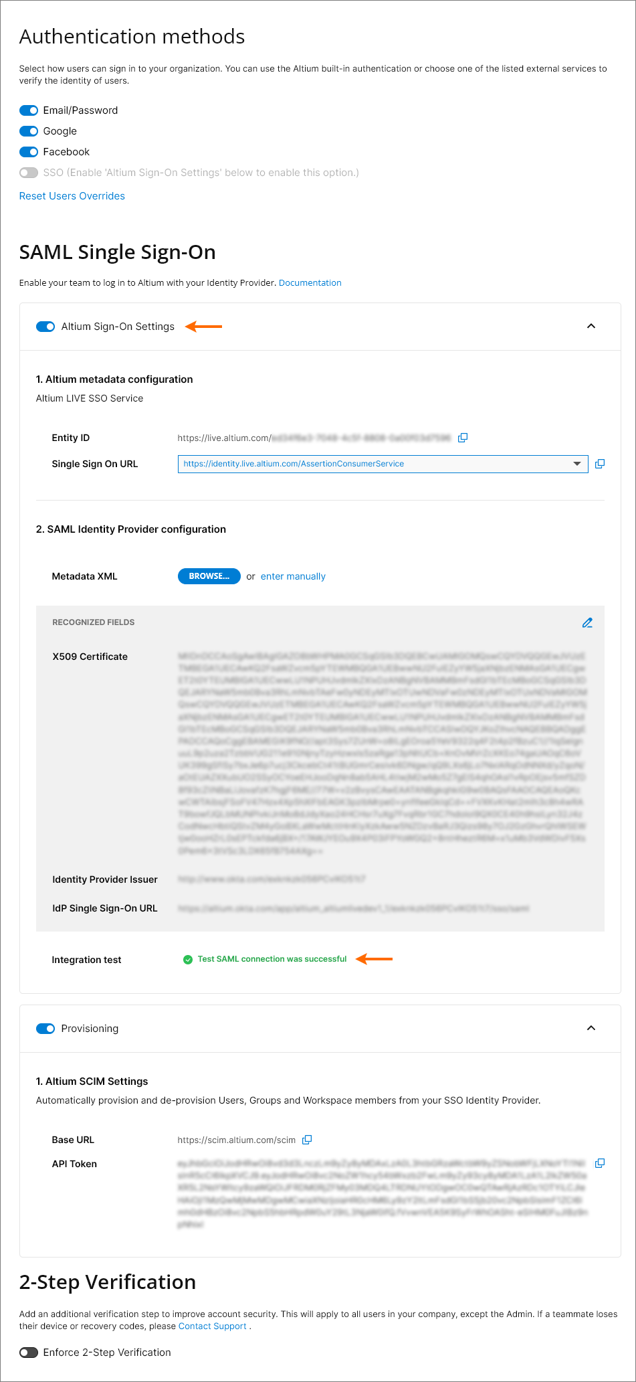Edit the recognized fields with pencil icon
Screen dimensions: 636x1382
click(587, 622)
